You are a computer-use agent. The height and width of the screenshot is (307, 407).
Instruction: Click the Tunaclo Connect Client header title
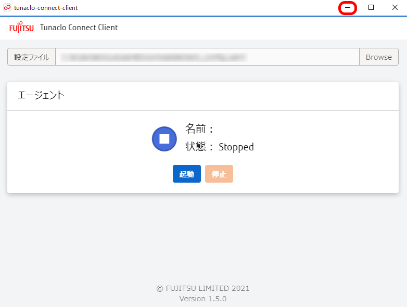[x=79, y=27]
